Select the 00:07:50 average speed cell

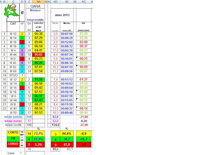pos(67,34)
